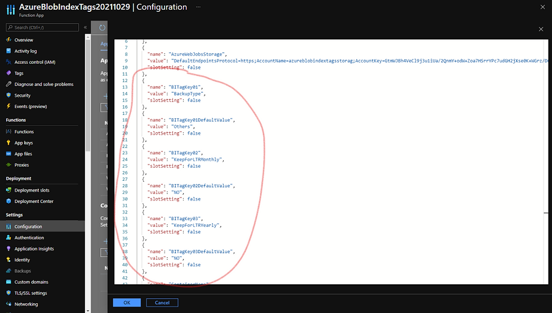Open the ellipsis more options menu
Screen dimensions: 552x313
click(198, 7)
